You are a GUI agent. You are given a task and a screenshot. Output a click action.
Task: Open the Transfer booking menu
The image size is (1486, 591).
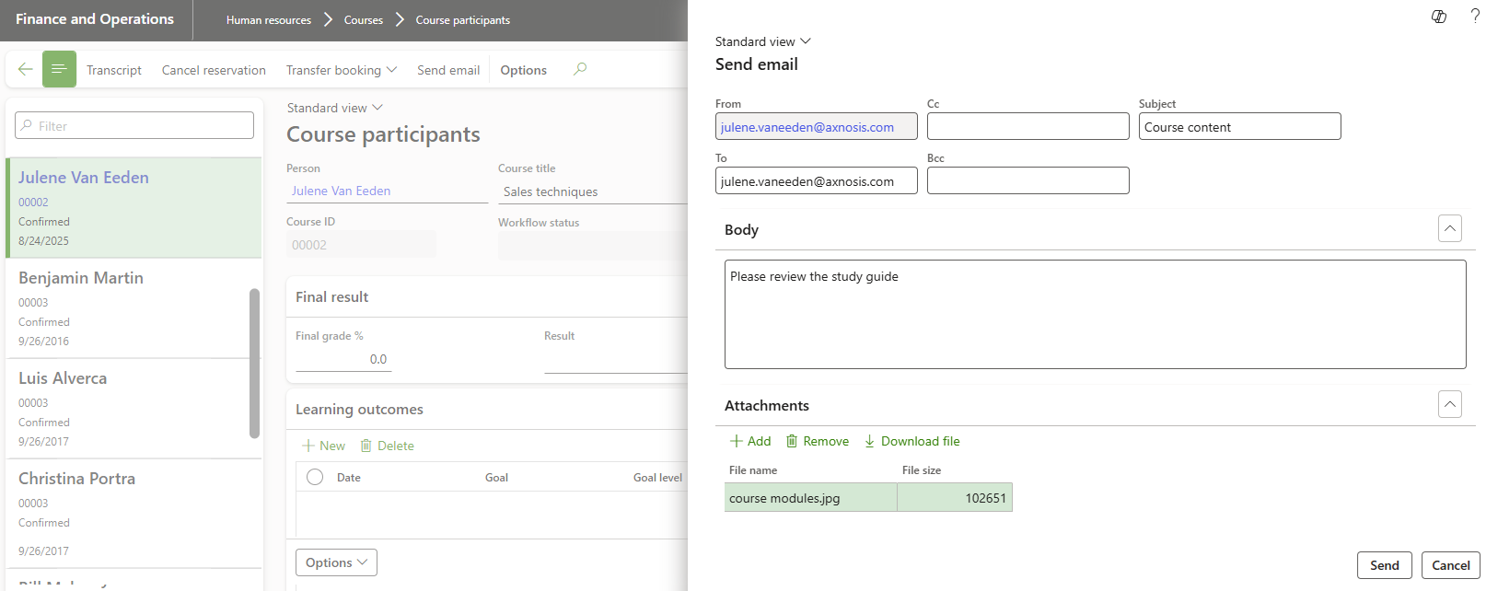pyautogui.click(x=341, y=70)
